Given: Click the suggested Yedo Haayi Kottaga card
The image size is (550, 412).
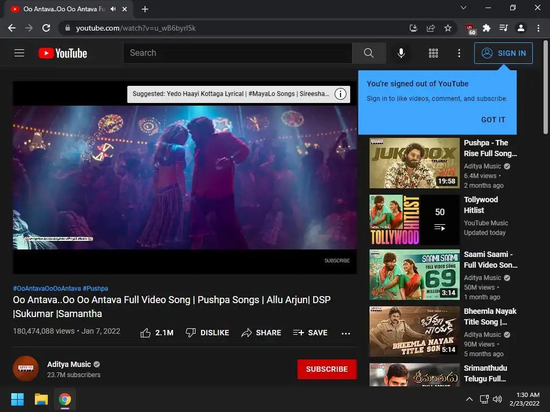Looking at the screenshot, I should click(x=238, y=94).
